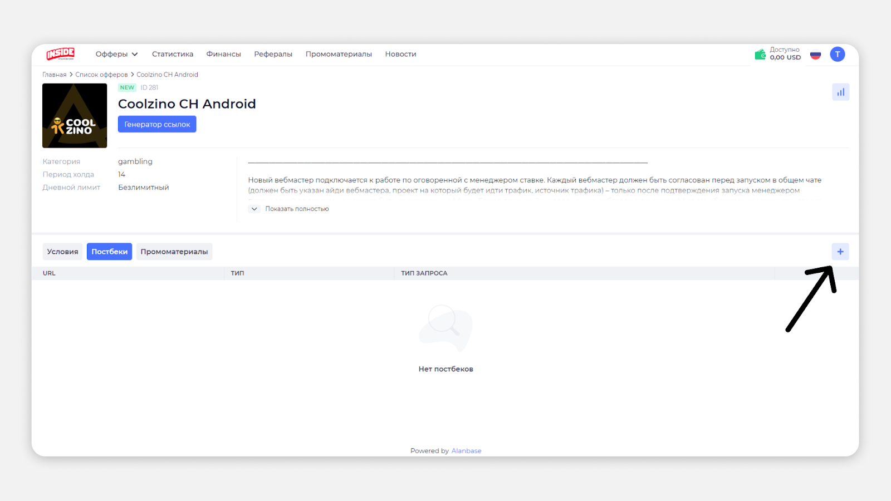The image size is (891, 501).
Task: Switch to the Условия tab
Action: tap(62, 252)
